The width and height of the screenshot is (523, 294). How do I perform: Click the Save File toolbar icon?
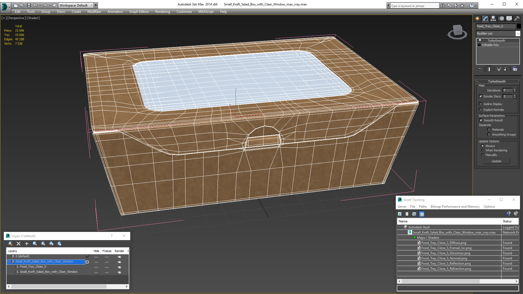29,5
